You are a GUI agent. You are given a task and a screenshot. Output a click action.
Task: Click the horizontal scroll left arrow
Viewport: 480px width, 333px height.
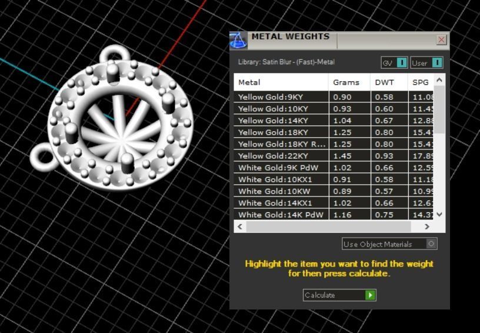[240, 227]
